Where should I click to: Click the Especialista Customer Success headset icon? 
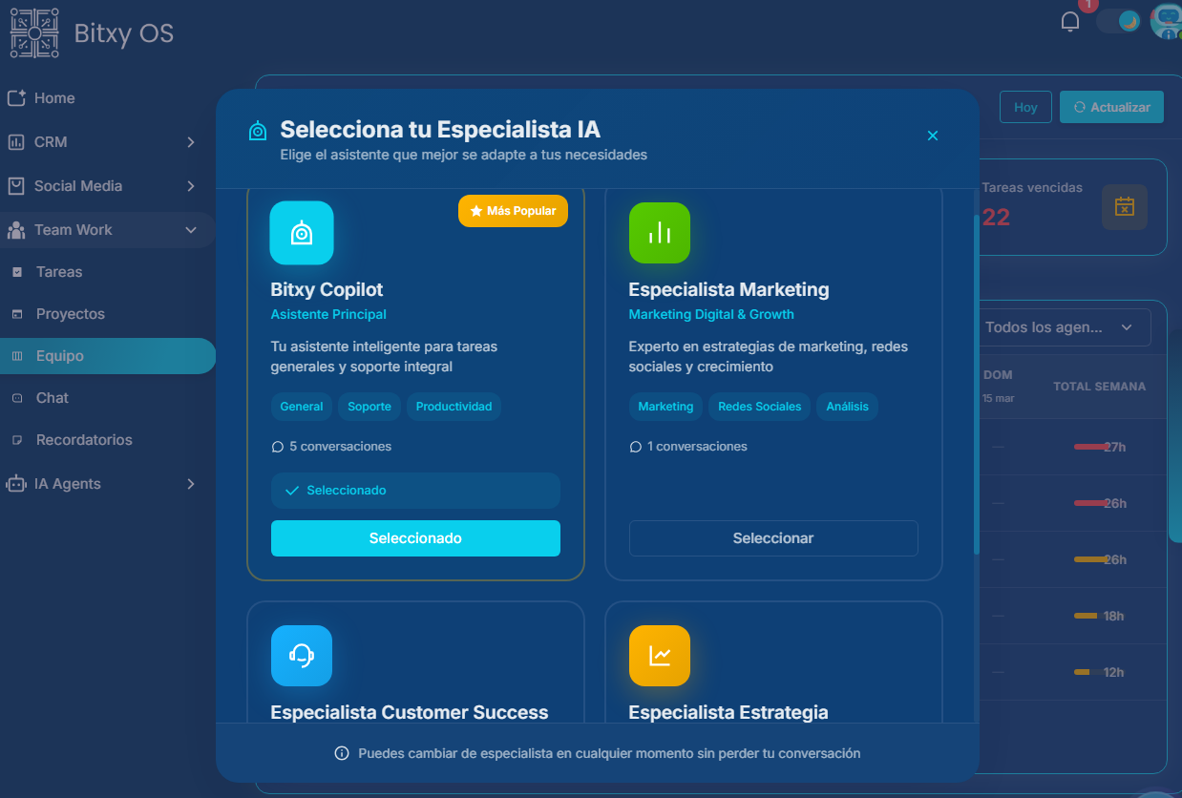coord(302,656)
